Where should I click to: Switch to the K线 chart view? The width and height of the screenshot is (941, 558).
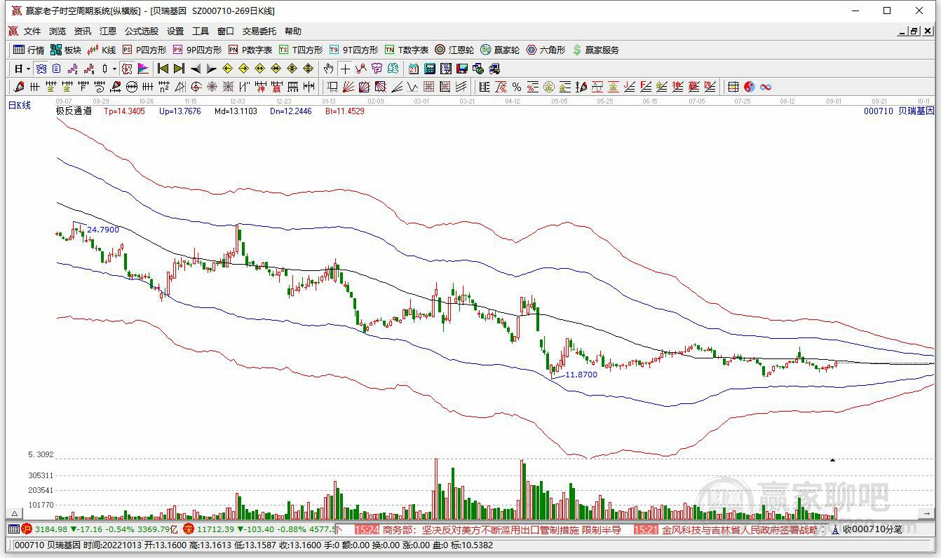(102, 50)
